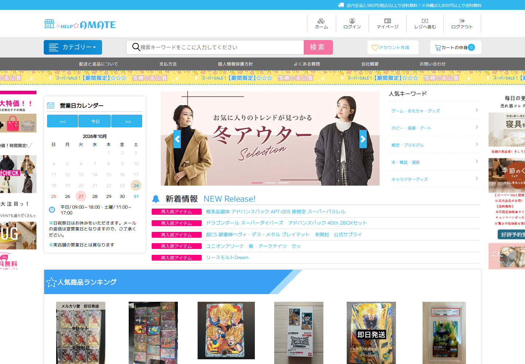Open the ログイン login icon
The height and width of the screenshot is (364, 525).
pyautogui.click(x=352, y=21)
